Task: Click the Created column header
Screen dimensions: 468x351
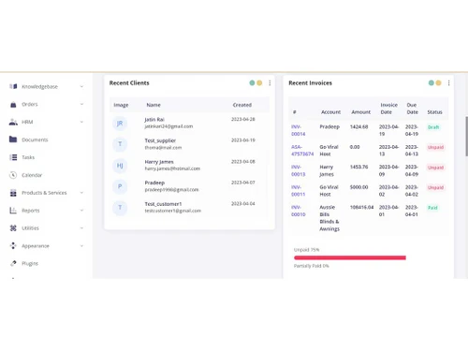Action: pos(242,105)
